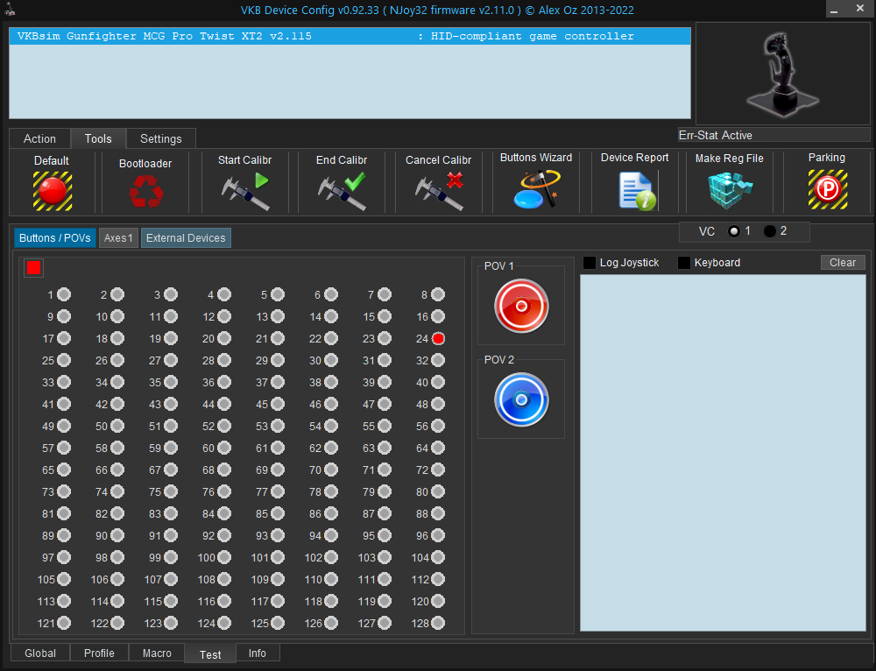Click indicator light for button 90
Viewport: 876px width, 671px height.
117,536
